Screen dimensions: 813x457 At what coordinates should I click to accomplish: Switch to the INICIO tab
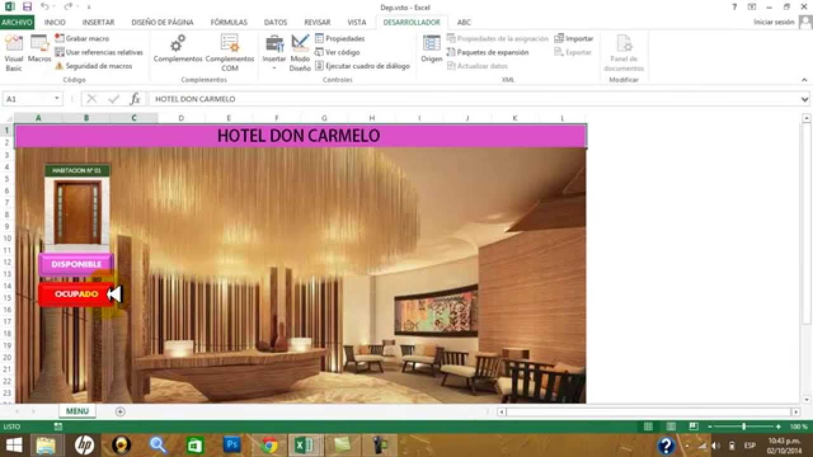55,22
